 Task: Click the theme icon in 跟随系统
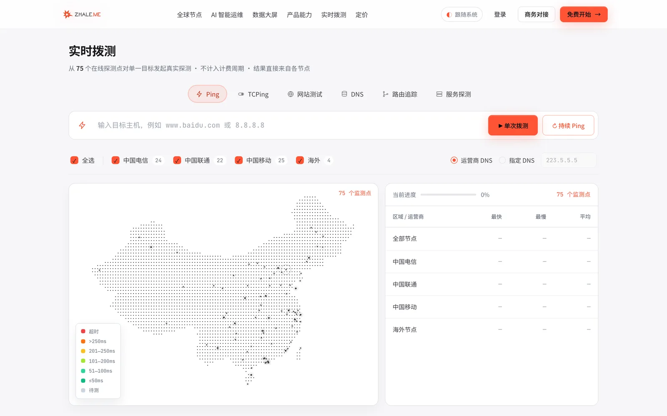[x=449, y=15]
